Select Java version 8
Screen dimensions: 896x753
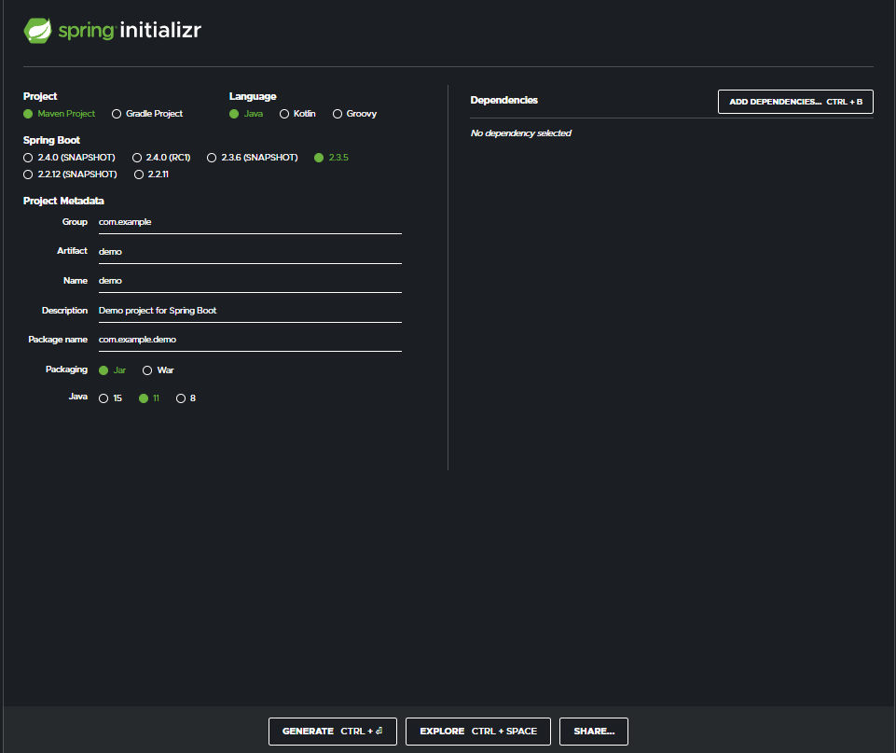pyautogui.click(x=186, y=398)
